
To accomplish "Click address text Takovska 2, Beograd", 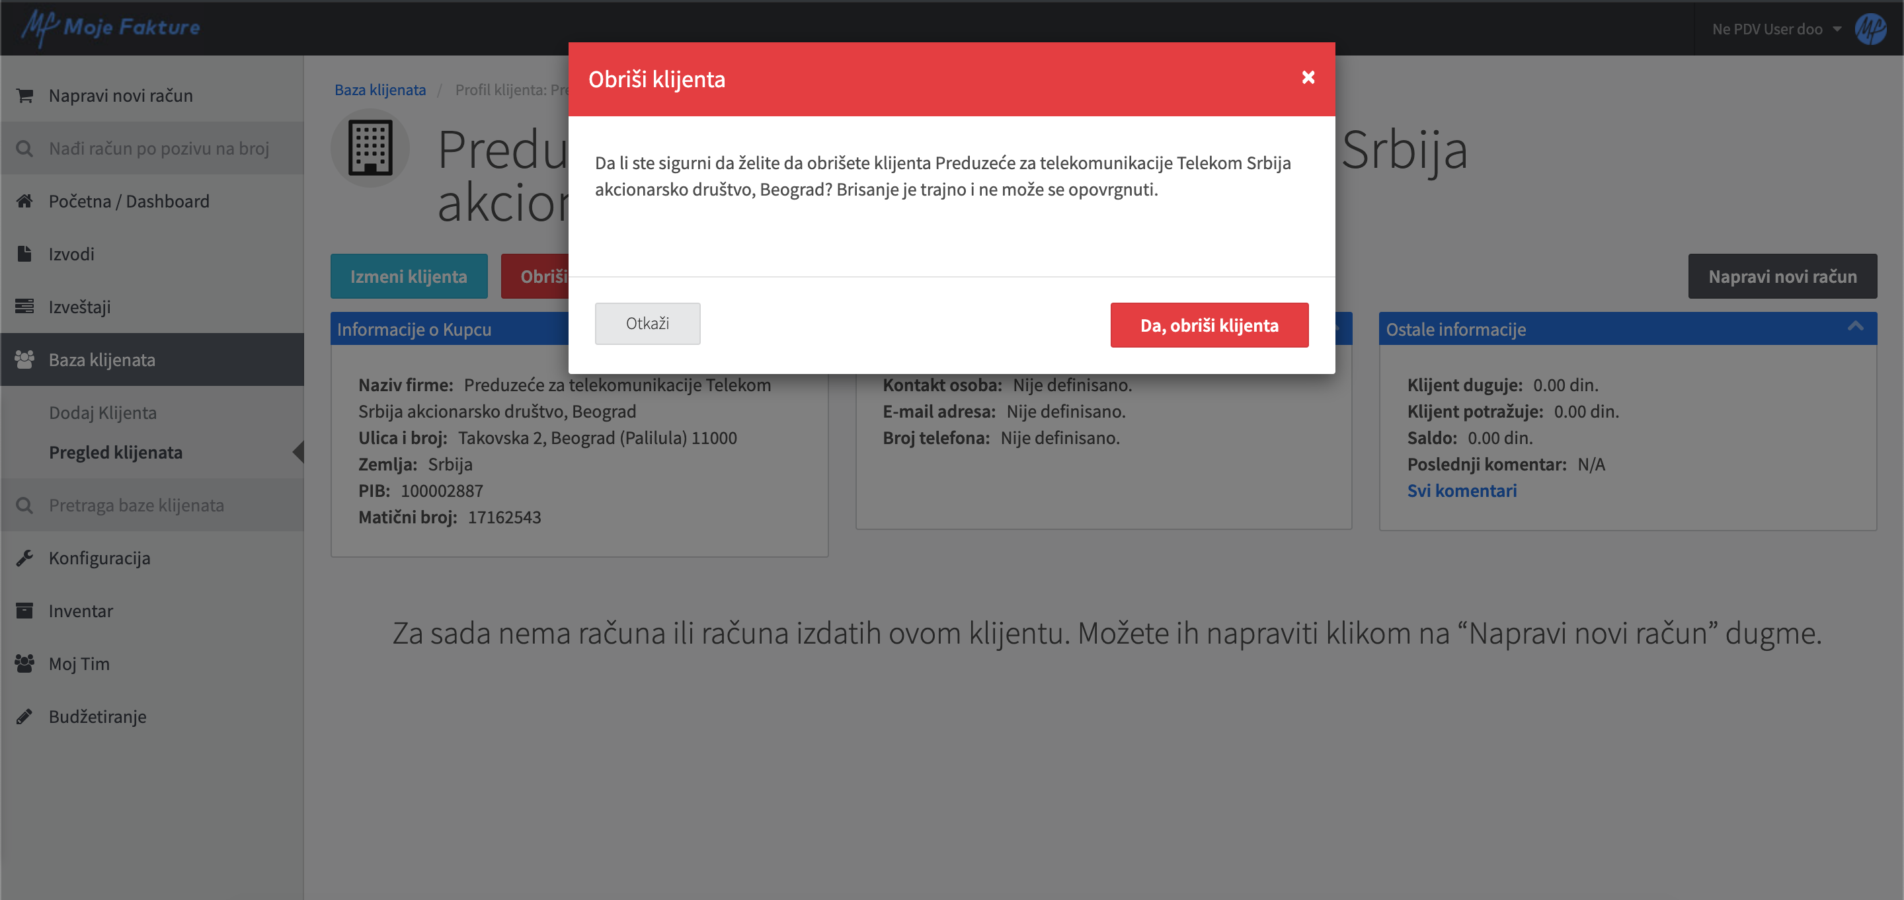I will (x=597, y=438).
